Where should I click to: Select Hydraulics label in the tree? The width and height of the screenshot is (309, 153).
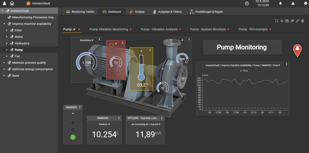[22, 43]
